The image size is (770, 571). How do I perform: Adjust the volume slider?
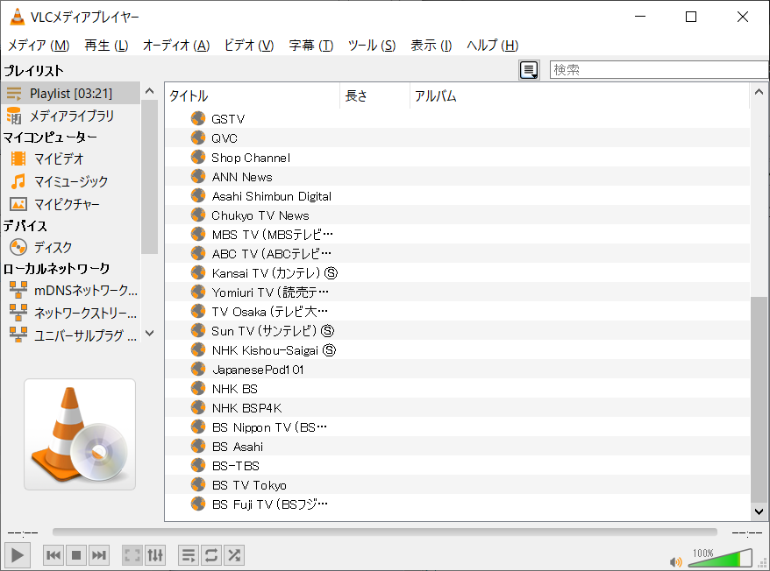(x=719, y=558)
